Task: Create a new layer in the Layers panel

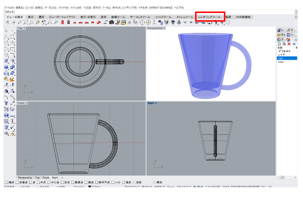Action: coord(279,44)
